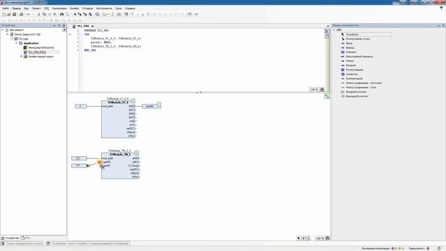Collapse the CFC group in toolbox
This screenshot has width=446, height=251.
(334, 30)
